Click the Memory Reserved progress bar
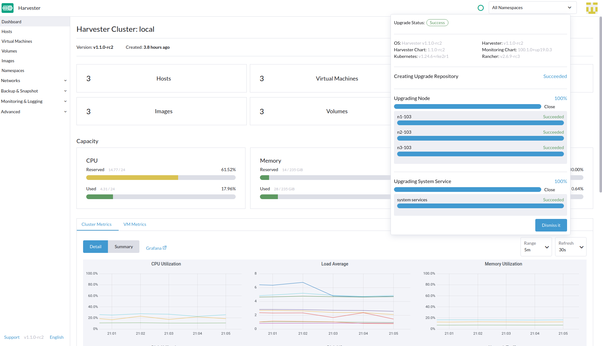The image size is (602, 346). (x=325, y=178)
